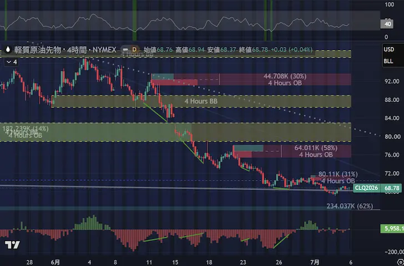Click the orange D data badge

134,49
